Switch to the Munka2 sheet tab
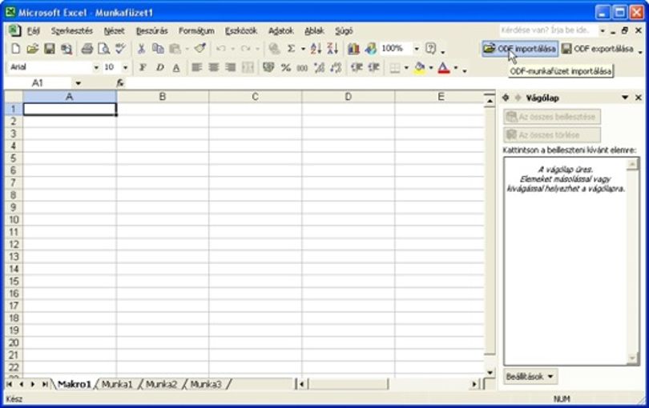 (x=161, y=385)
